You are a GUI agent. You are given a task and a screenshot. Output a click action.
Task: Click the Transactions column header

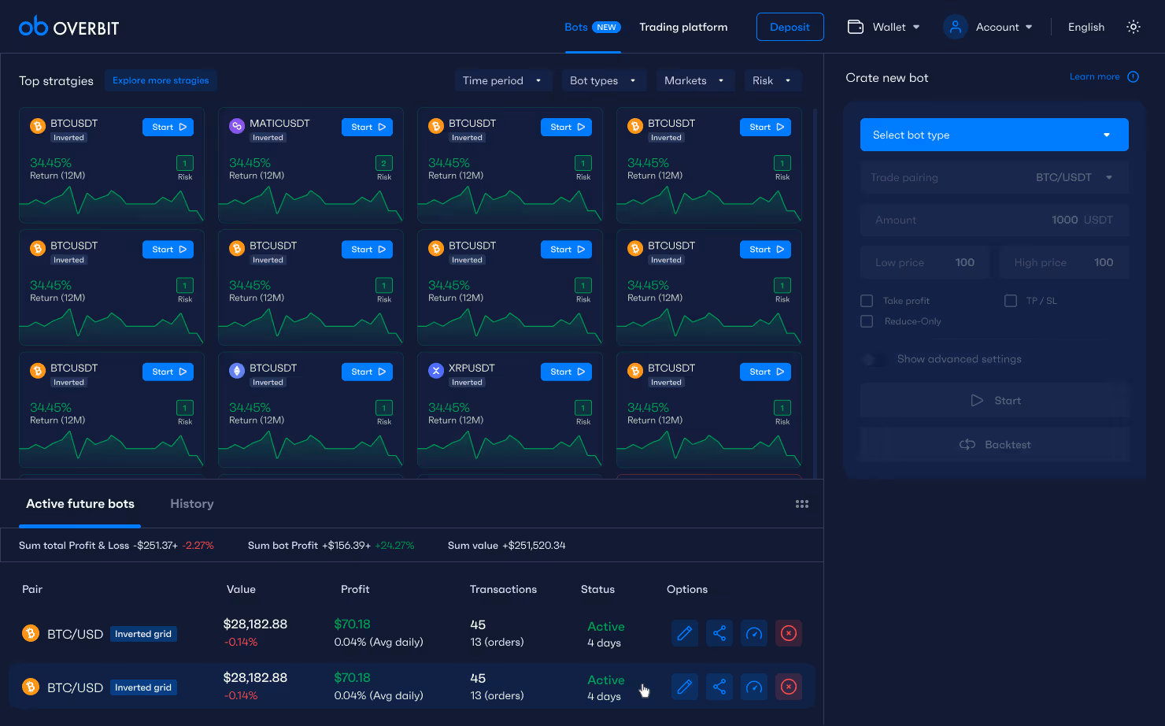503,589
